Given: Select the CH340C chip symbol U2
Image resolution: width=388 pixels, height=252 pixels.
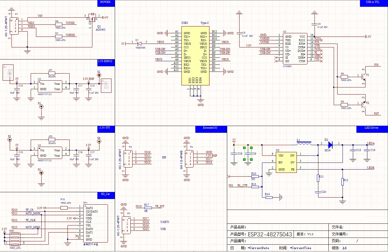Looking at the screenshot, I should point(295,49).
